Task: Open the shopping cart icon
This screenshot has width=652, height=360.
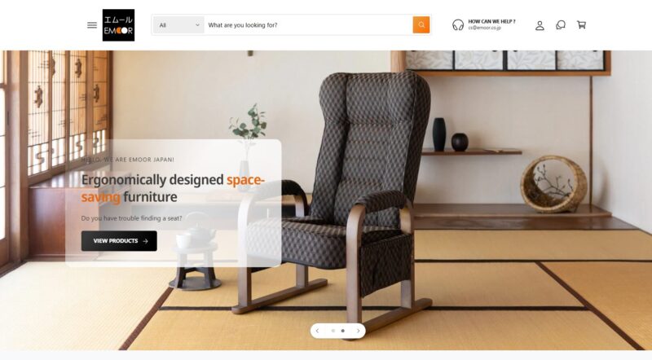Action: (581, 25)
